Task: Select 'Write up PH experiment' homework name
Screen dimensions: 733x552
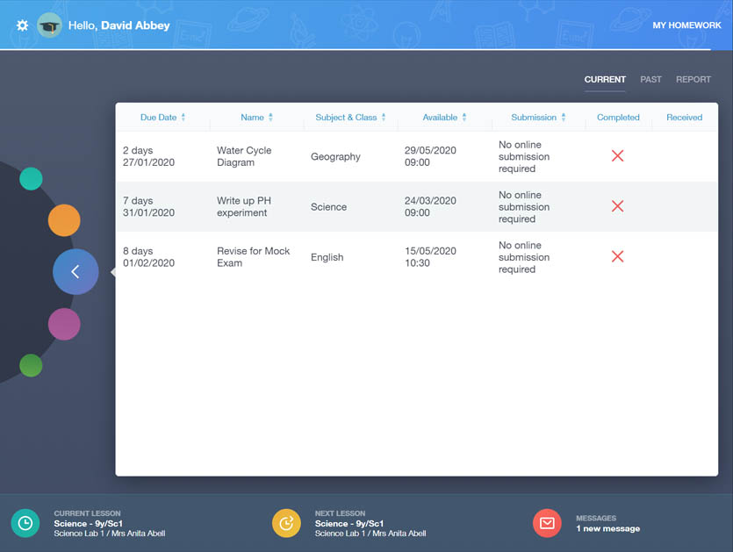Action: (244, 206)
